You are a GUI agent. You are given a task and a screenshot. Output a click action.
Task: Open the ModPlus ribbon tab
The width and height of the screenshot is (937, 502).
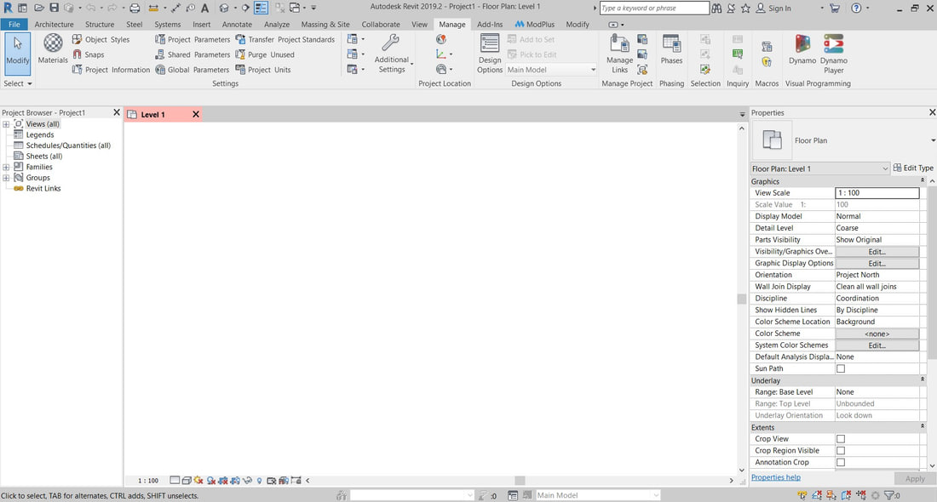click(535, 25)
